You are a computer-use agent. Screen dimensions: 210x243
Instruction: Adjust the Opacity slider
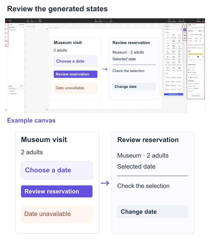click(x=196, y=45)
